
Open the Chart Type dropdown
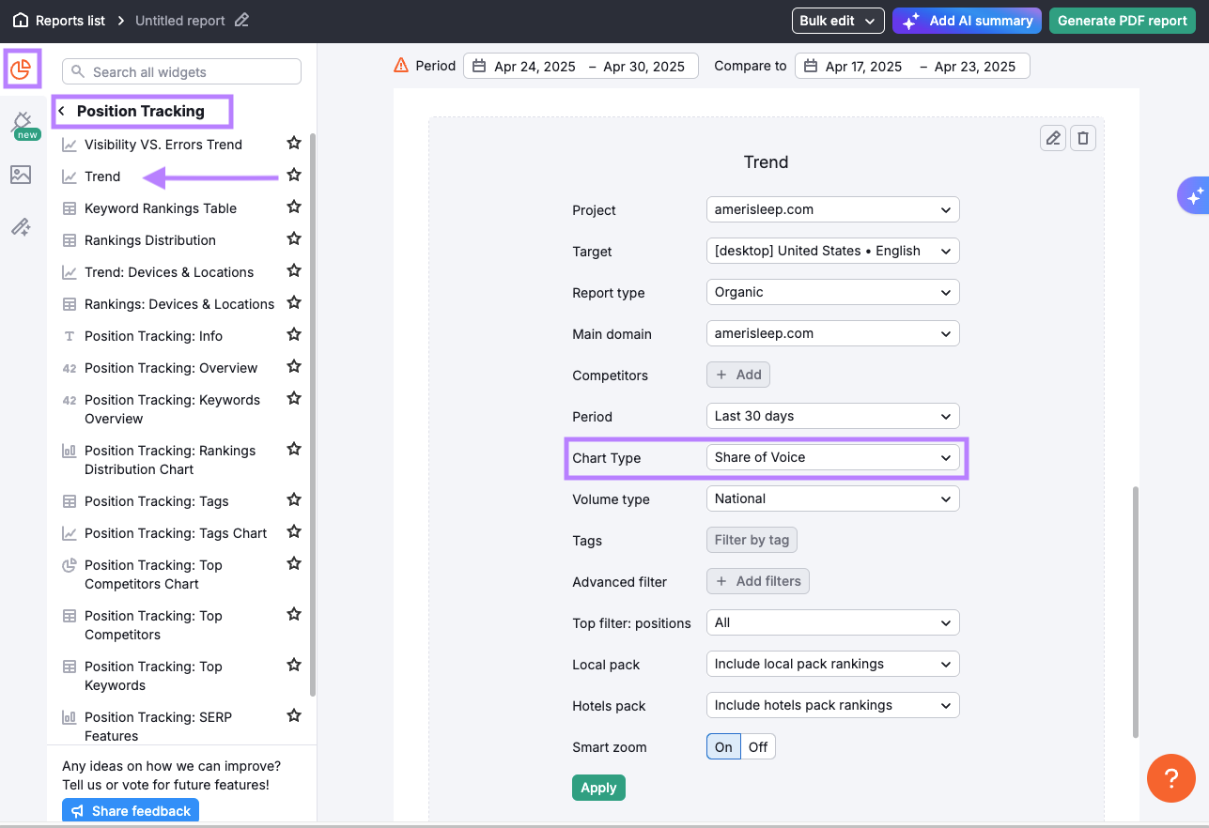point(832,457)
